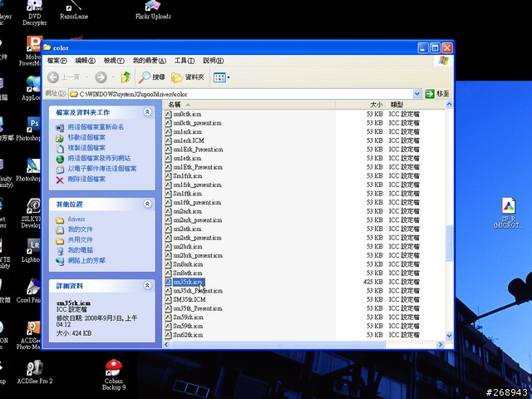This screenshot has height=399, width=532.
Task: Click the horizontal scrollbar left arrow
Action: coord(167,344)
